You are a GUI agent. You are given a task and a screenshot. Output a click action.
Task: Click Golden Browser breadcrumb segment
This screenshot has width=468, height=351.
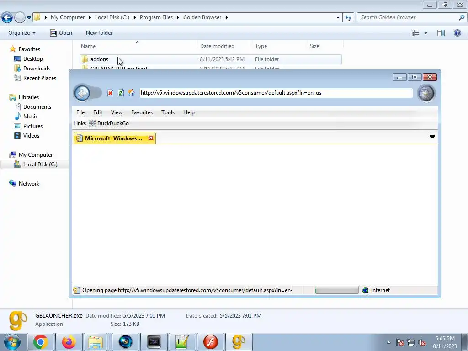pos(202,17)
